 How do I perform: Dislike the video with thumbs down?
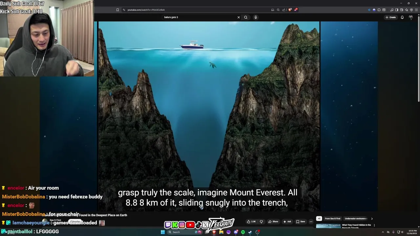pyautogui.click(x=261, y=222)
